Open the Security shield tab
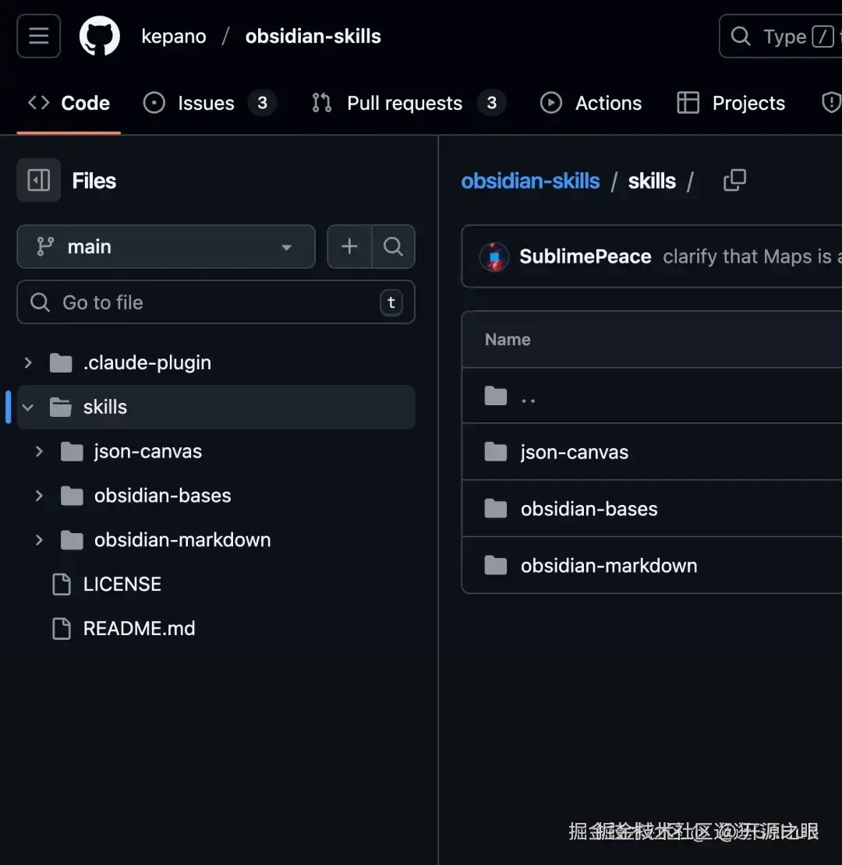 tap(831, 103)
